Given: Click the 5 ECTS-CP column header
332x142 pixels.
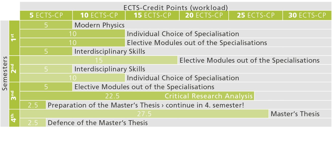Looking at the screenshot, I should point(46,15).
